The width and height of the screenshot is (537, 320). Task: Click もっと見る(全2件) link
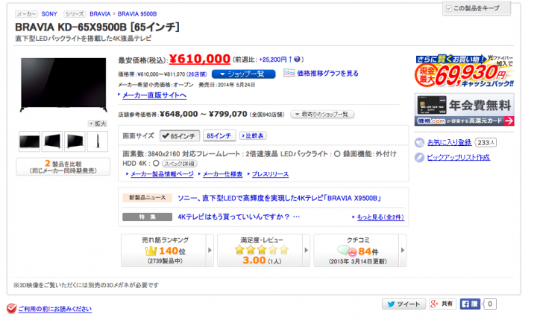(380, 217)
